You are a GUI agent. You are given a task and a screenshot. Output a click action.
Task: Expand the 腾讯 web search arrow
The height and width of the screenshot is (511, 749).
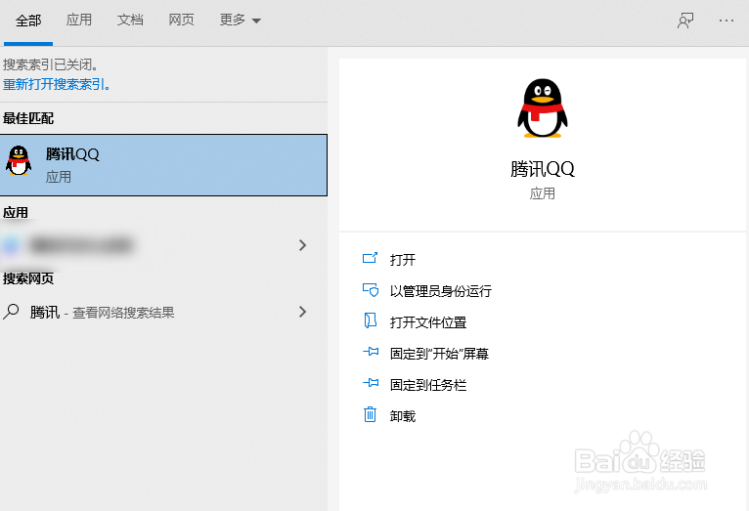[x=302, y=312]
